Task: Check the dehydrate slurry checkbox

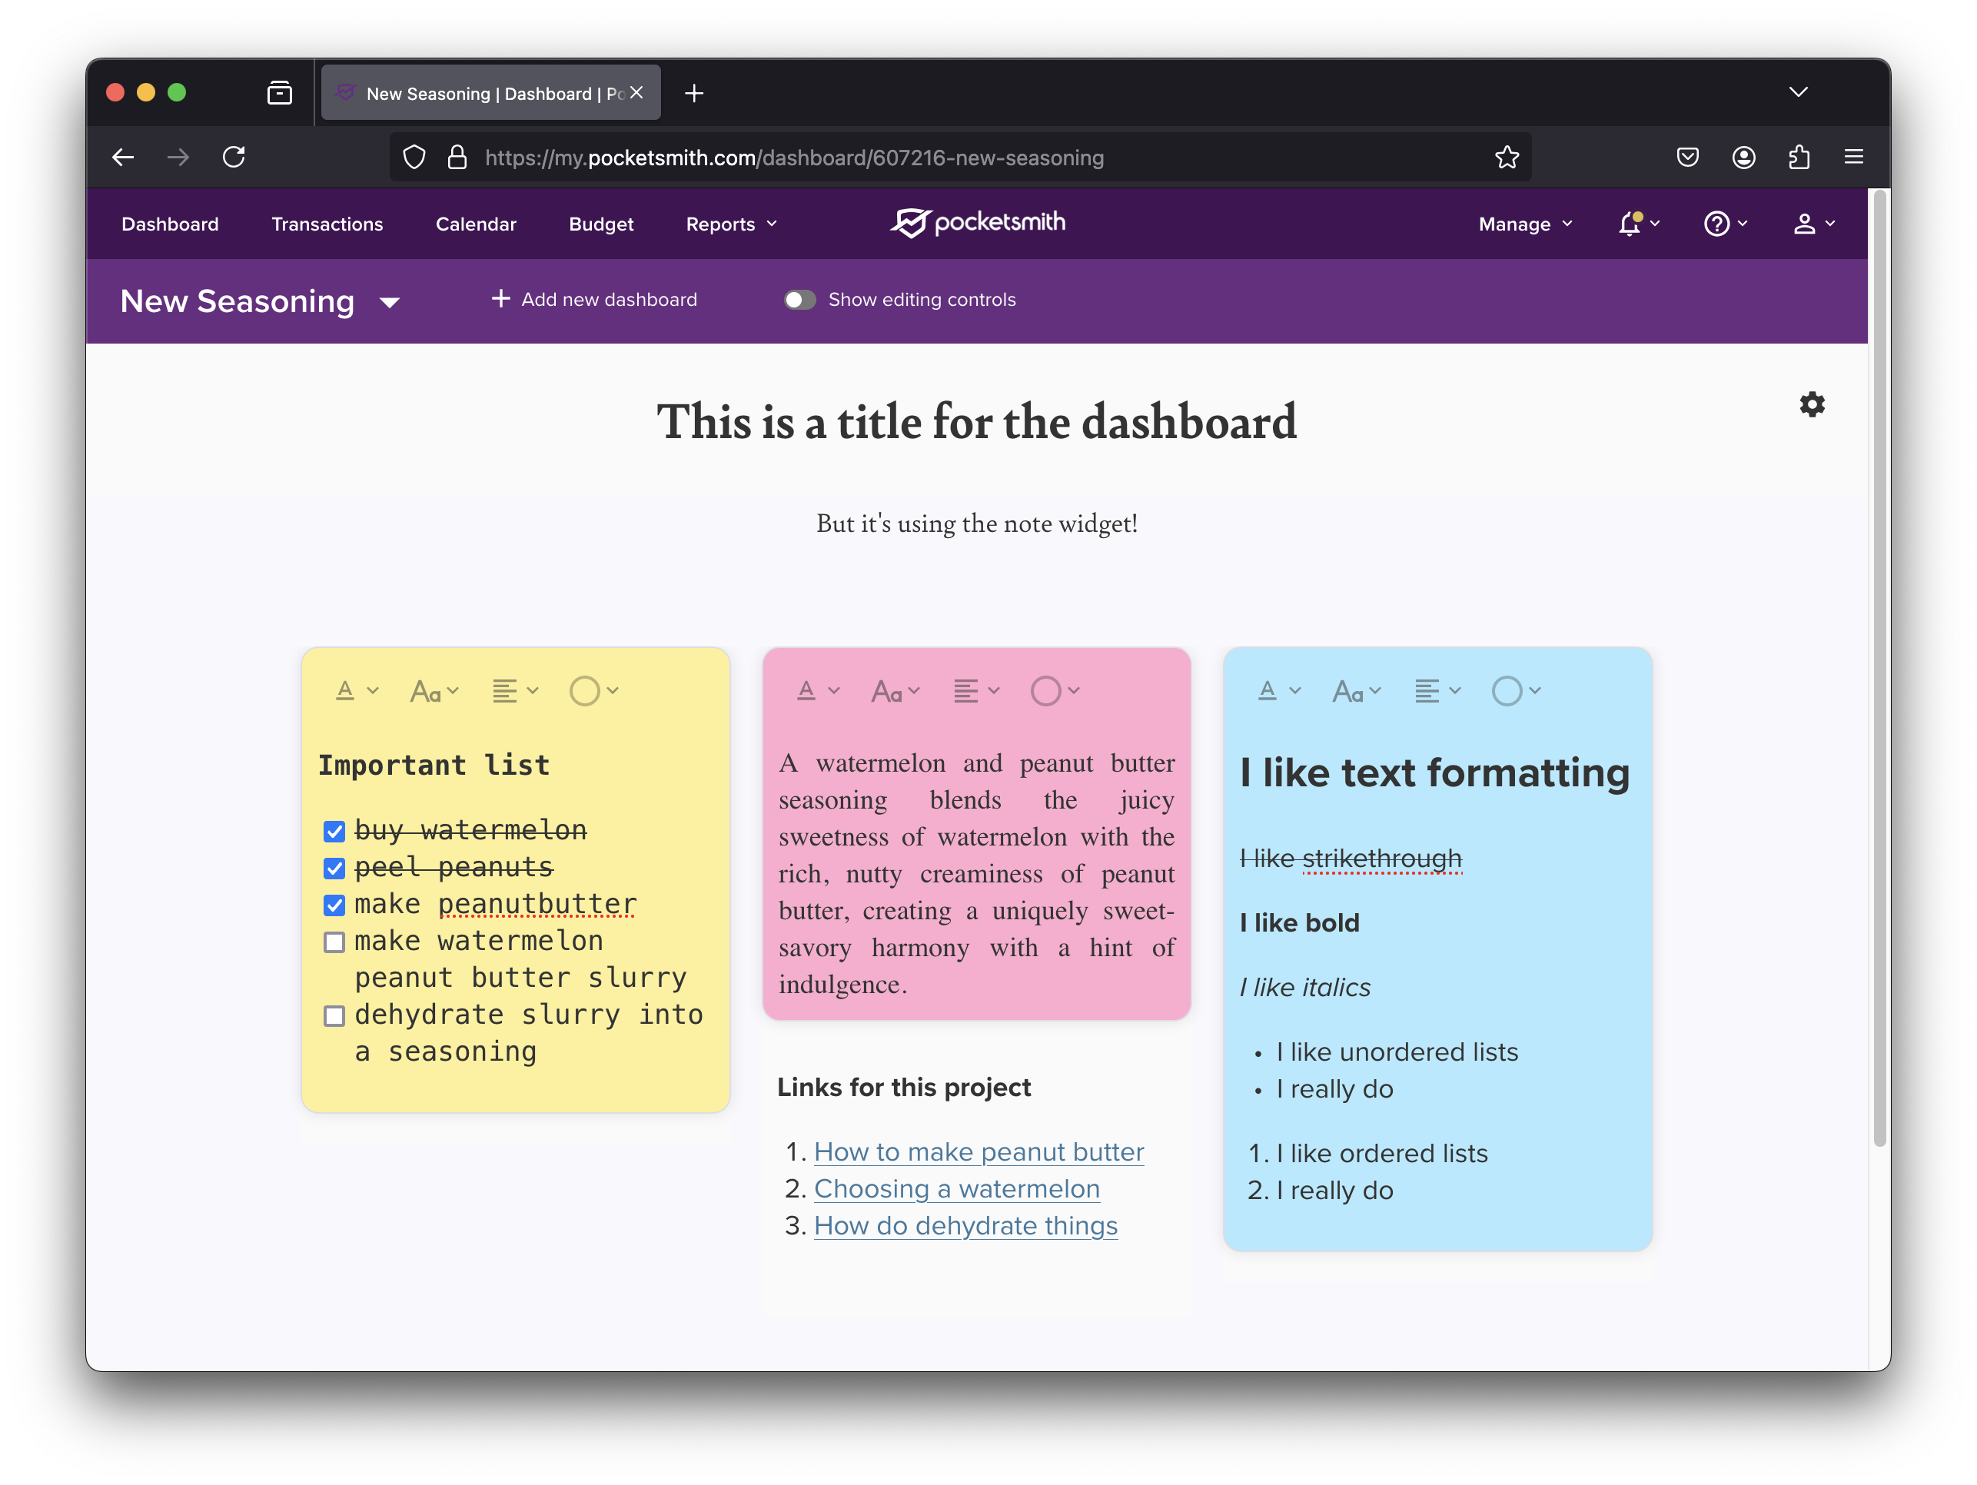Action: pyautogui.click(x=334, y=1016)
